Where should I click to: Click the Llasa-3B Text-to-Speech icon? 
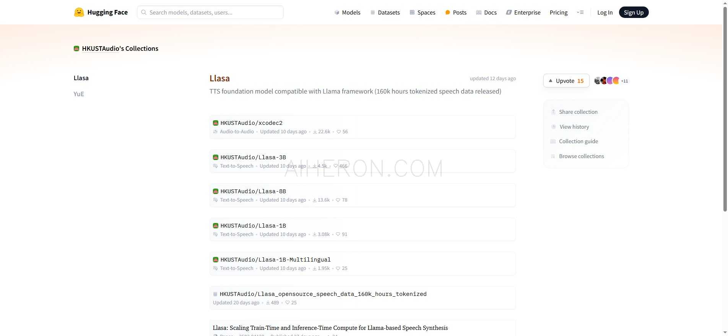click(x=215, y=166)
